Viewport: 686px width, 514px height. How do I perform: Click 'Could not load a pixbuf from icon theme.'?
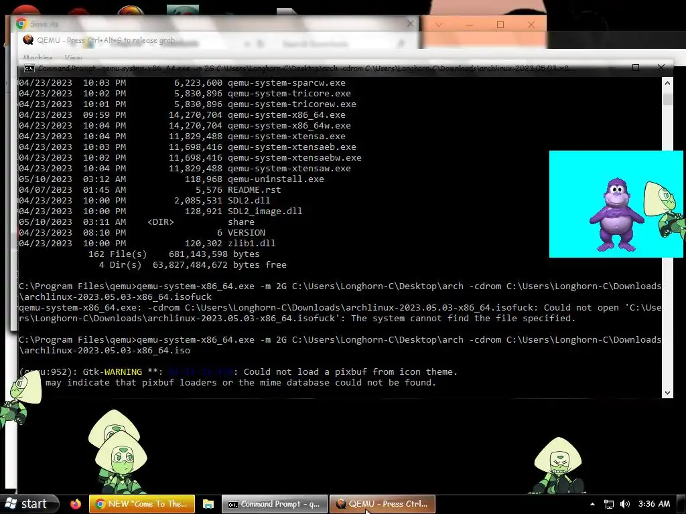click(350, 372)
